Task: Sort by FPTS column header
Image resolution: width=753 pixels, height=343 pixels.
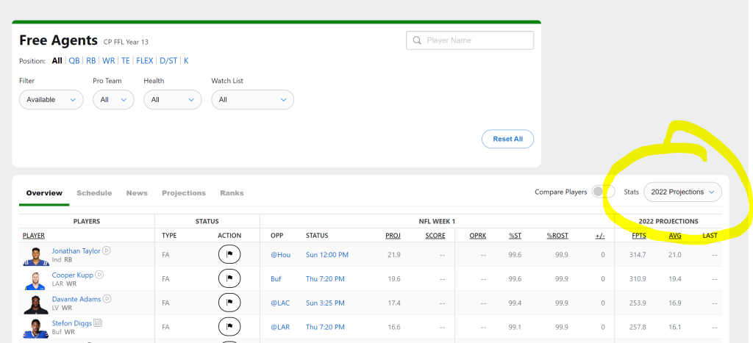Action: [x=638, y=236]
